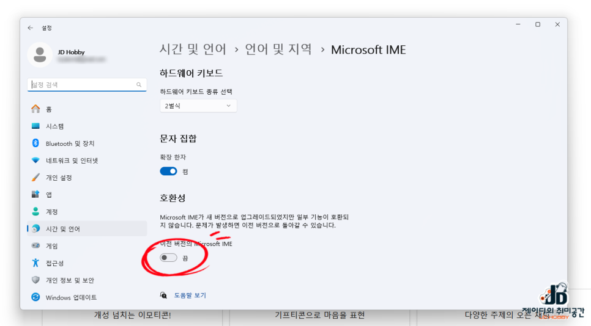Image resolution: width=591 pixels, height=326 pixels.
Task: Enable 이전 버전의 Microsoft IME toggle
Action: (x=168, y=258)
